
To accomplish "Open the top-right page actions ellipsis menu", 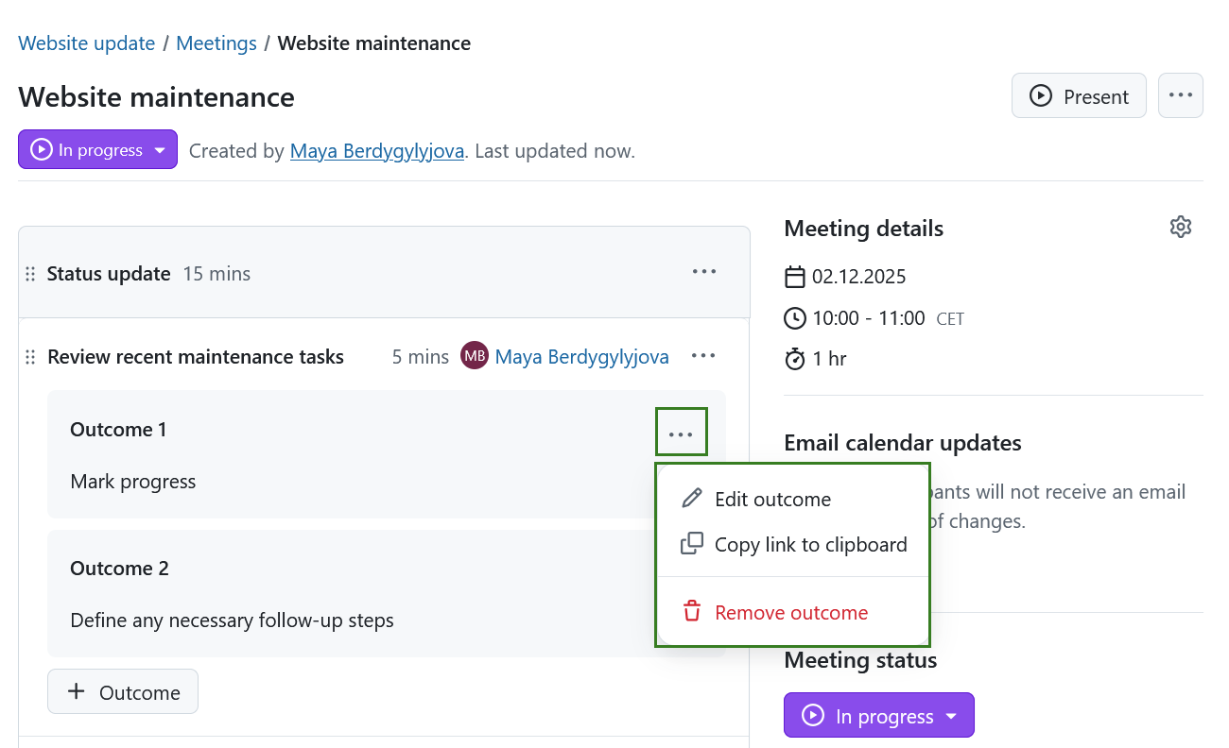I will point(1180,94).
